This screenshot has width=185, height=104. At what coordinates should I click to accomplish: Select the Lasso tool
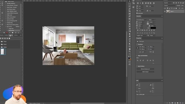point(129,6)
